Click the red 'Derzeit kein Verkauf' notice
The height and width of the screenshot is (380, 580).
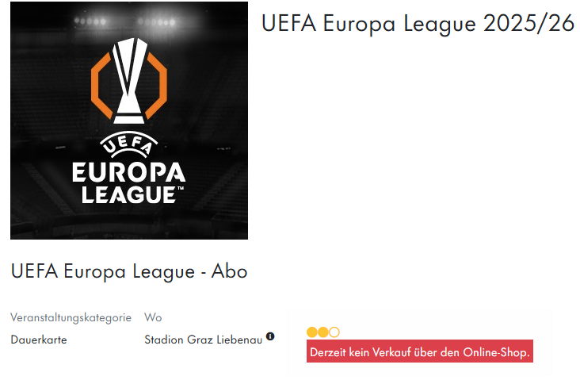[419, 351]
